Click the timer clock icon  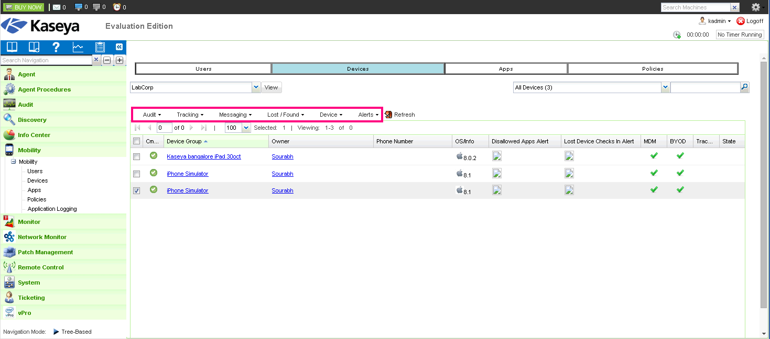[677, 35]
